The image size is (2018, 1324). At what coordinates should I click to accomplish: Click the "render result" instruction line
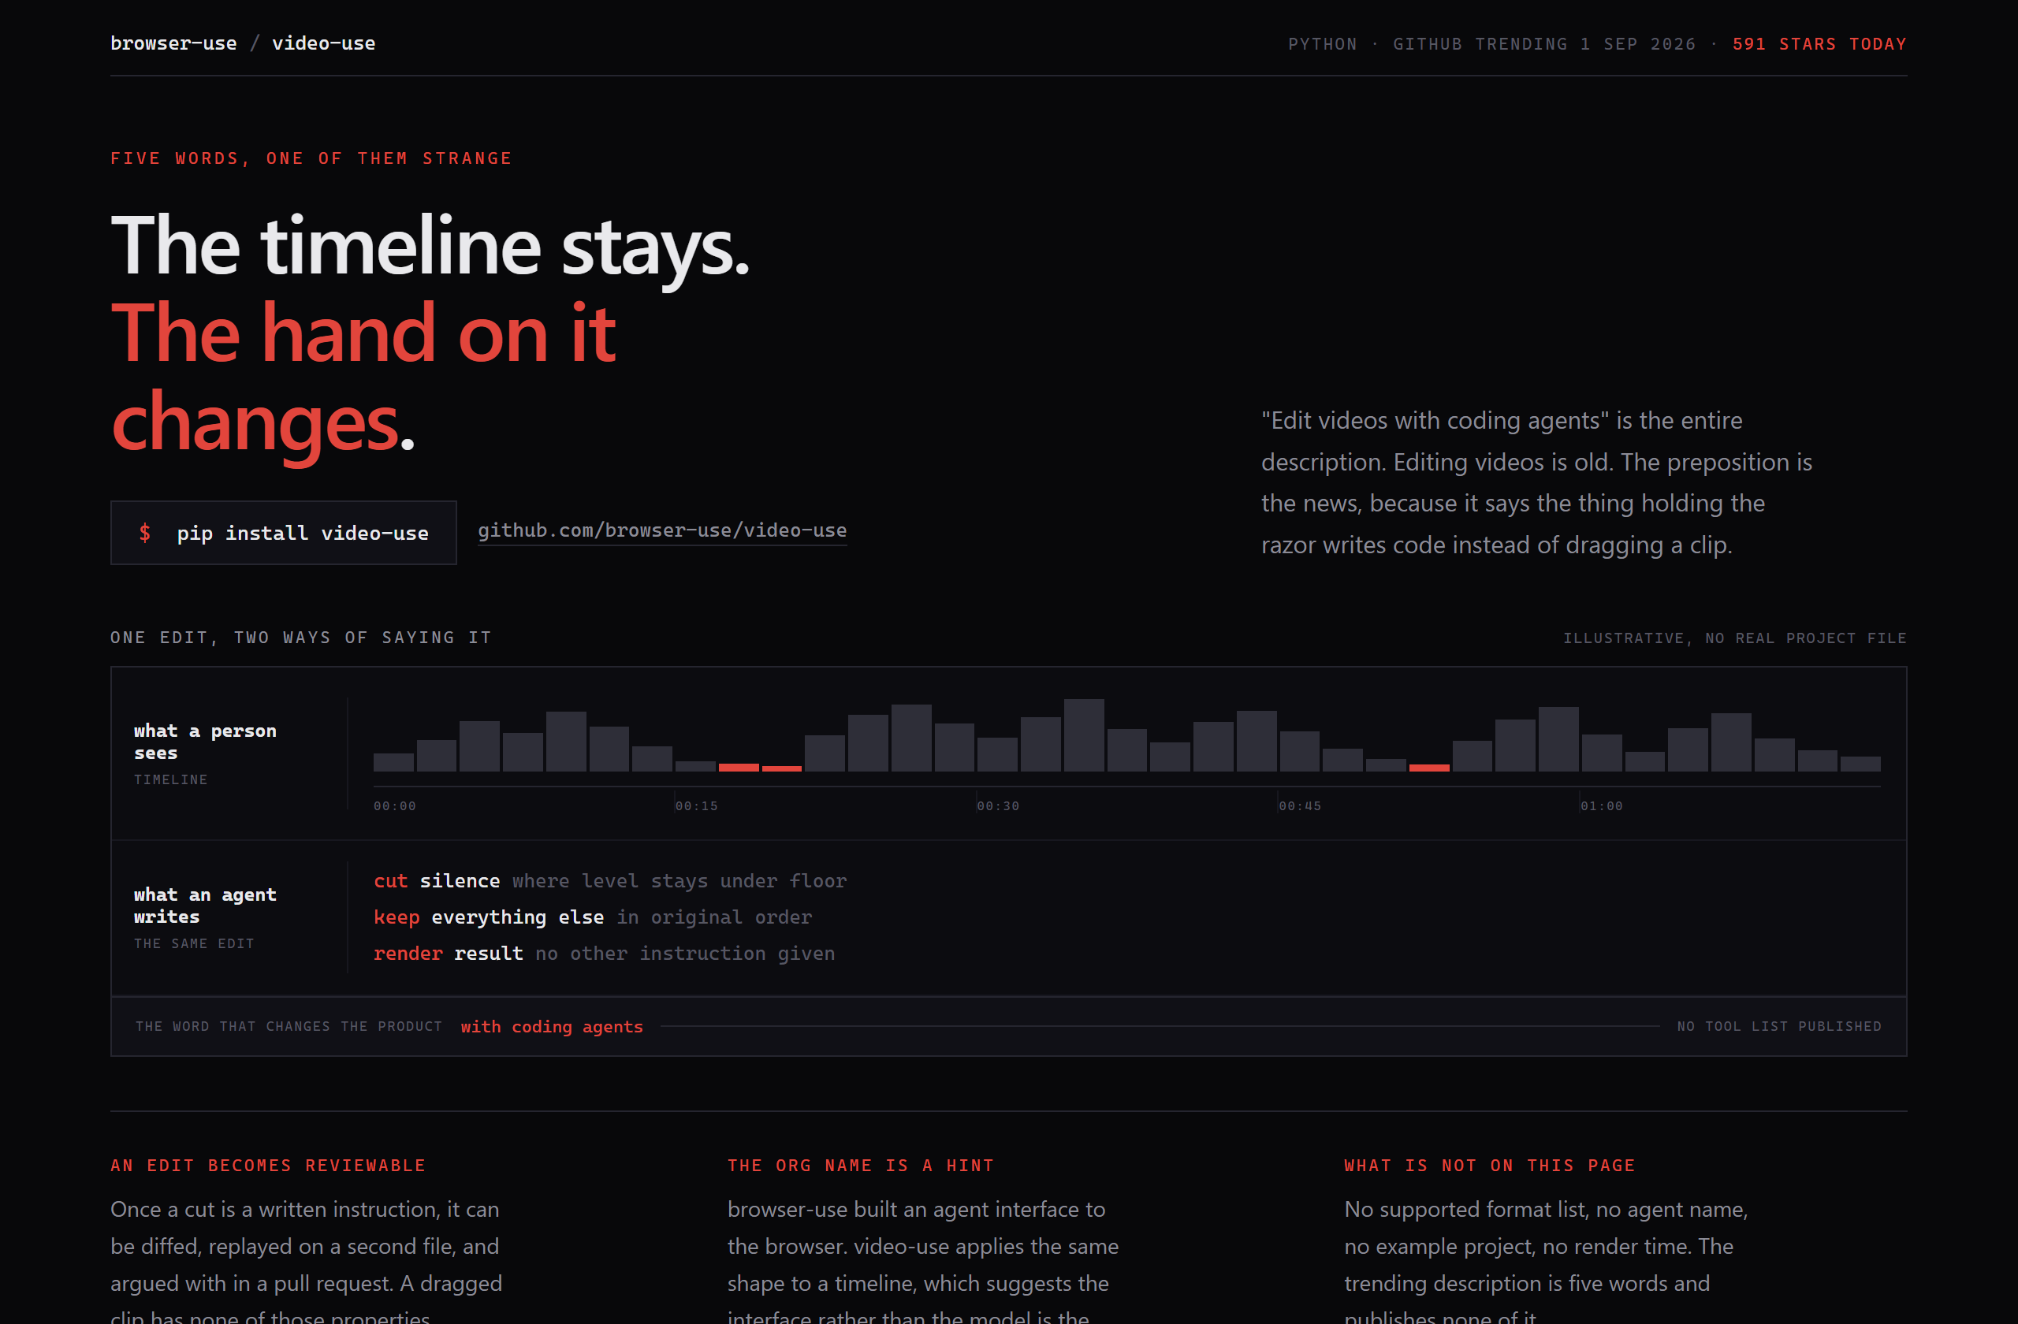605,954
